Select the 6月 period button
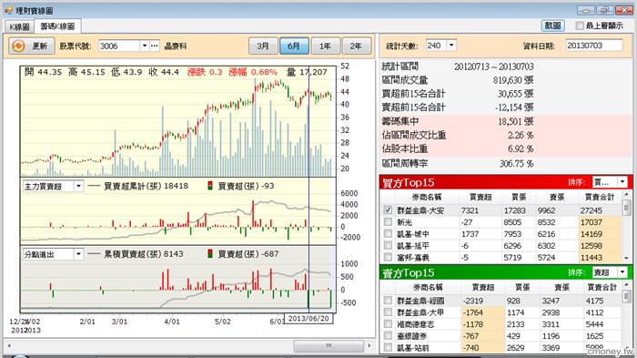The image size is (637, 358). [x=294, y=46]
